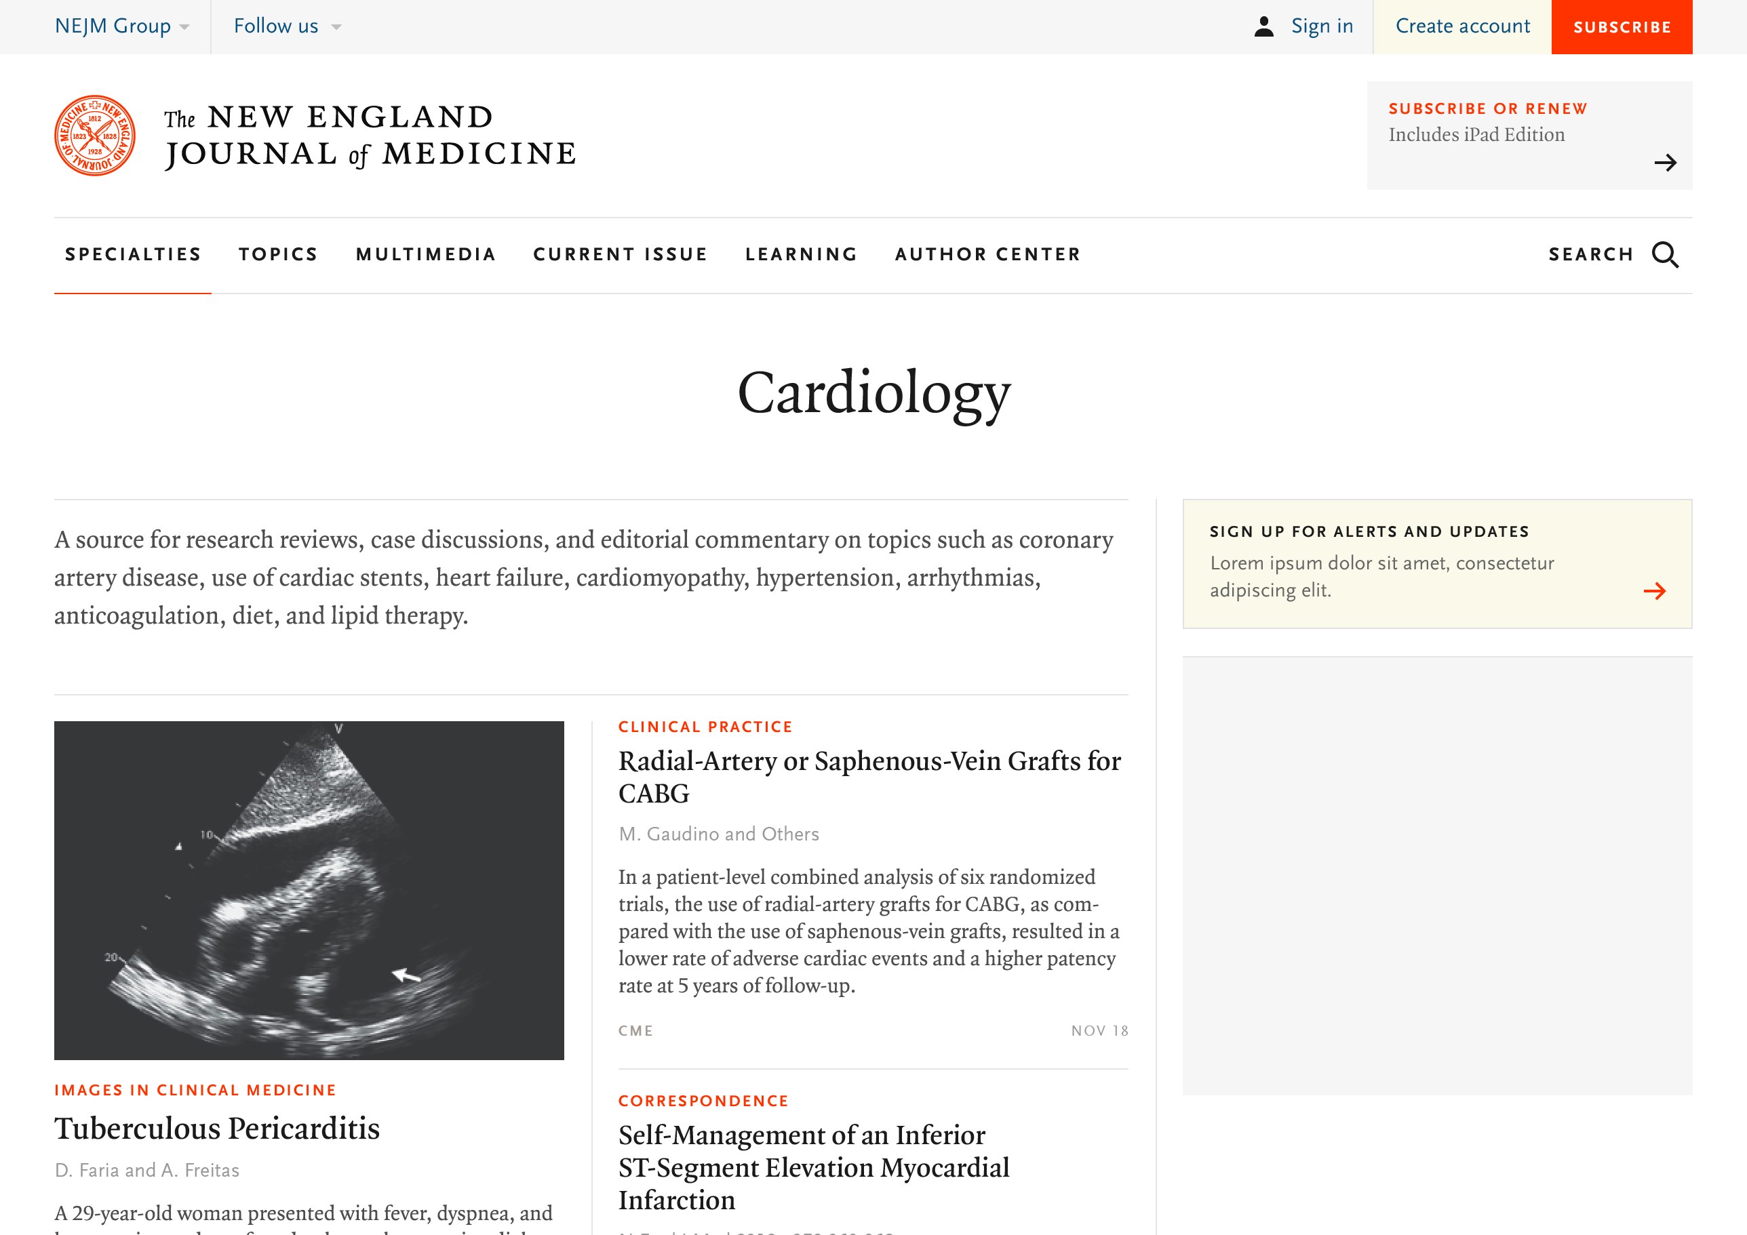The image size is (1747, 1235).
Task: Open the Specialties menu
Action: (x=133, y=255)
